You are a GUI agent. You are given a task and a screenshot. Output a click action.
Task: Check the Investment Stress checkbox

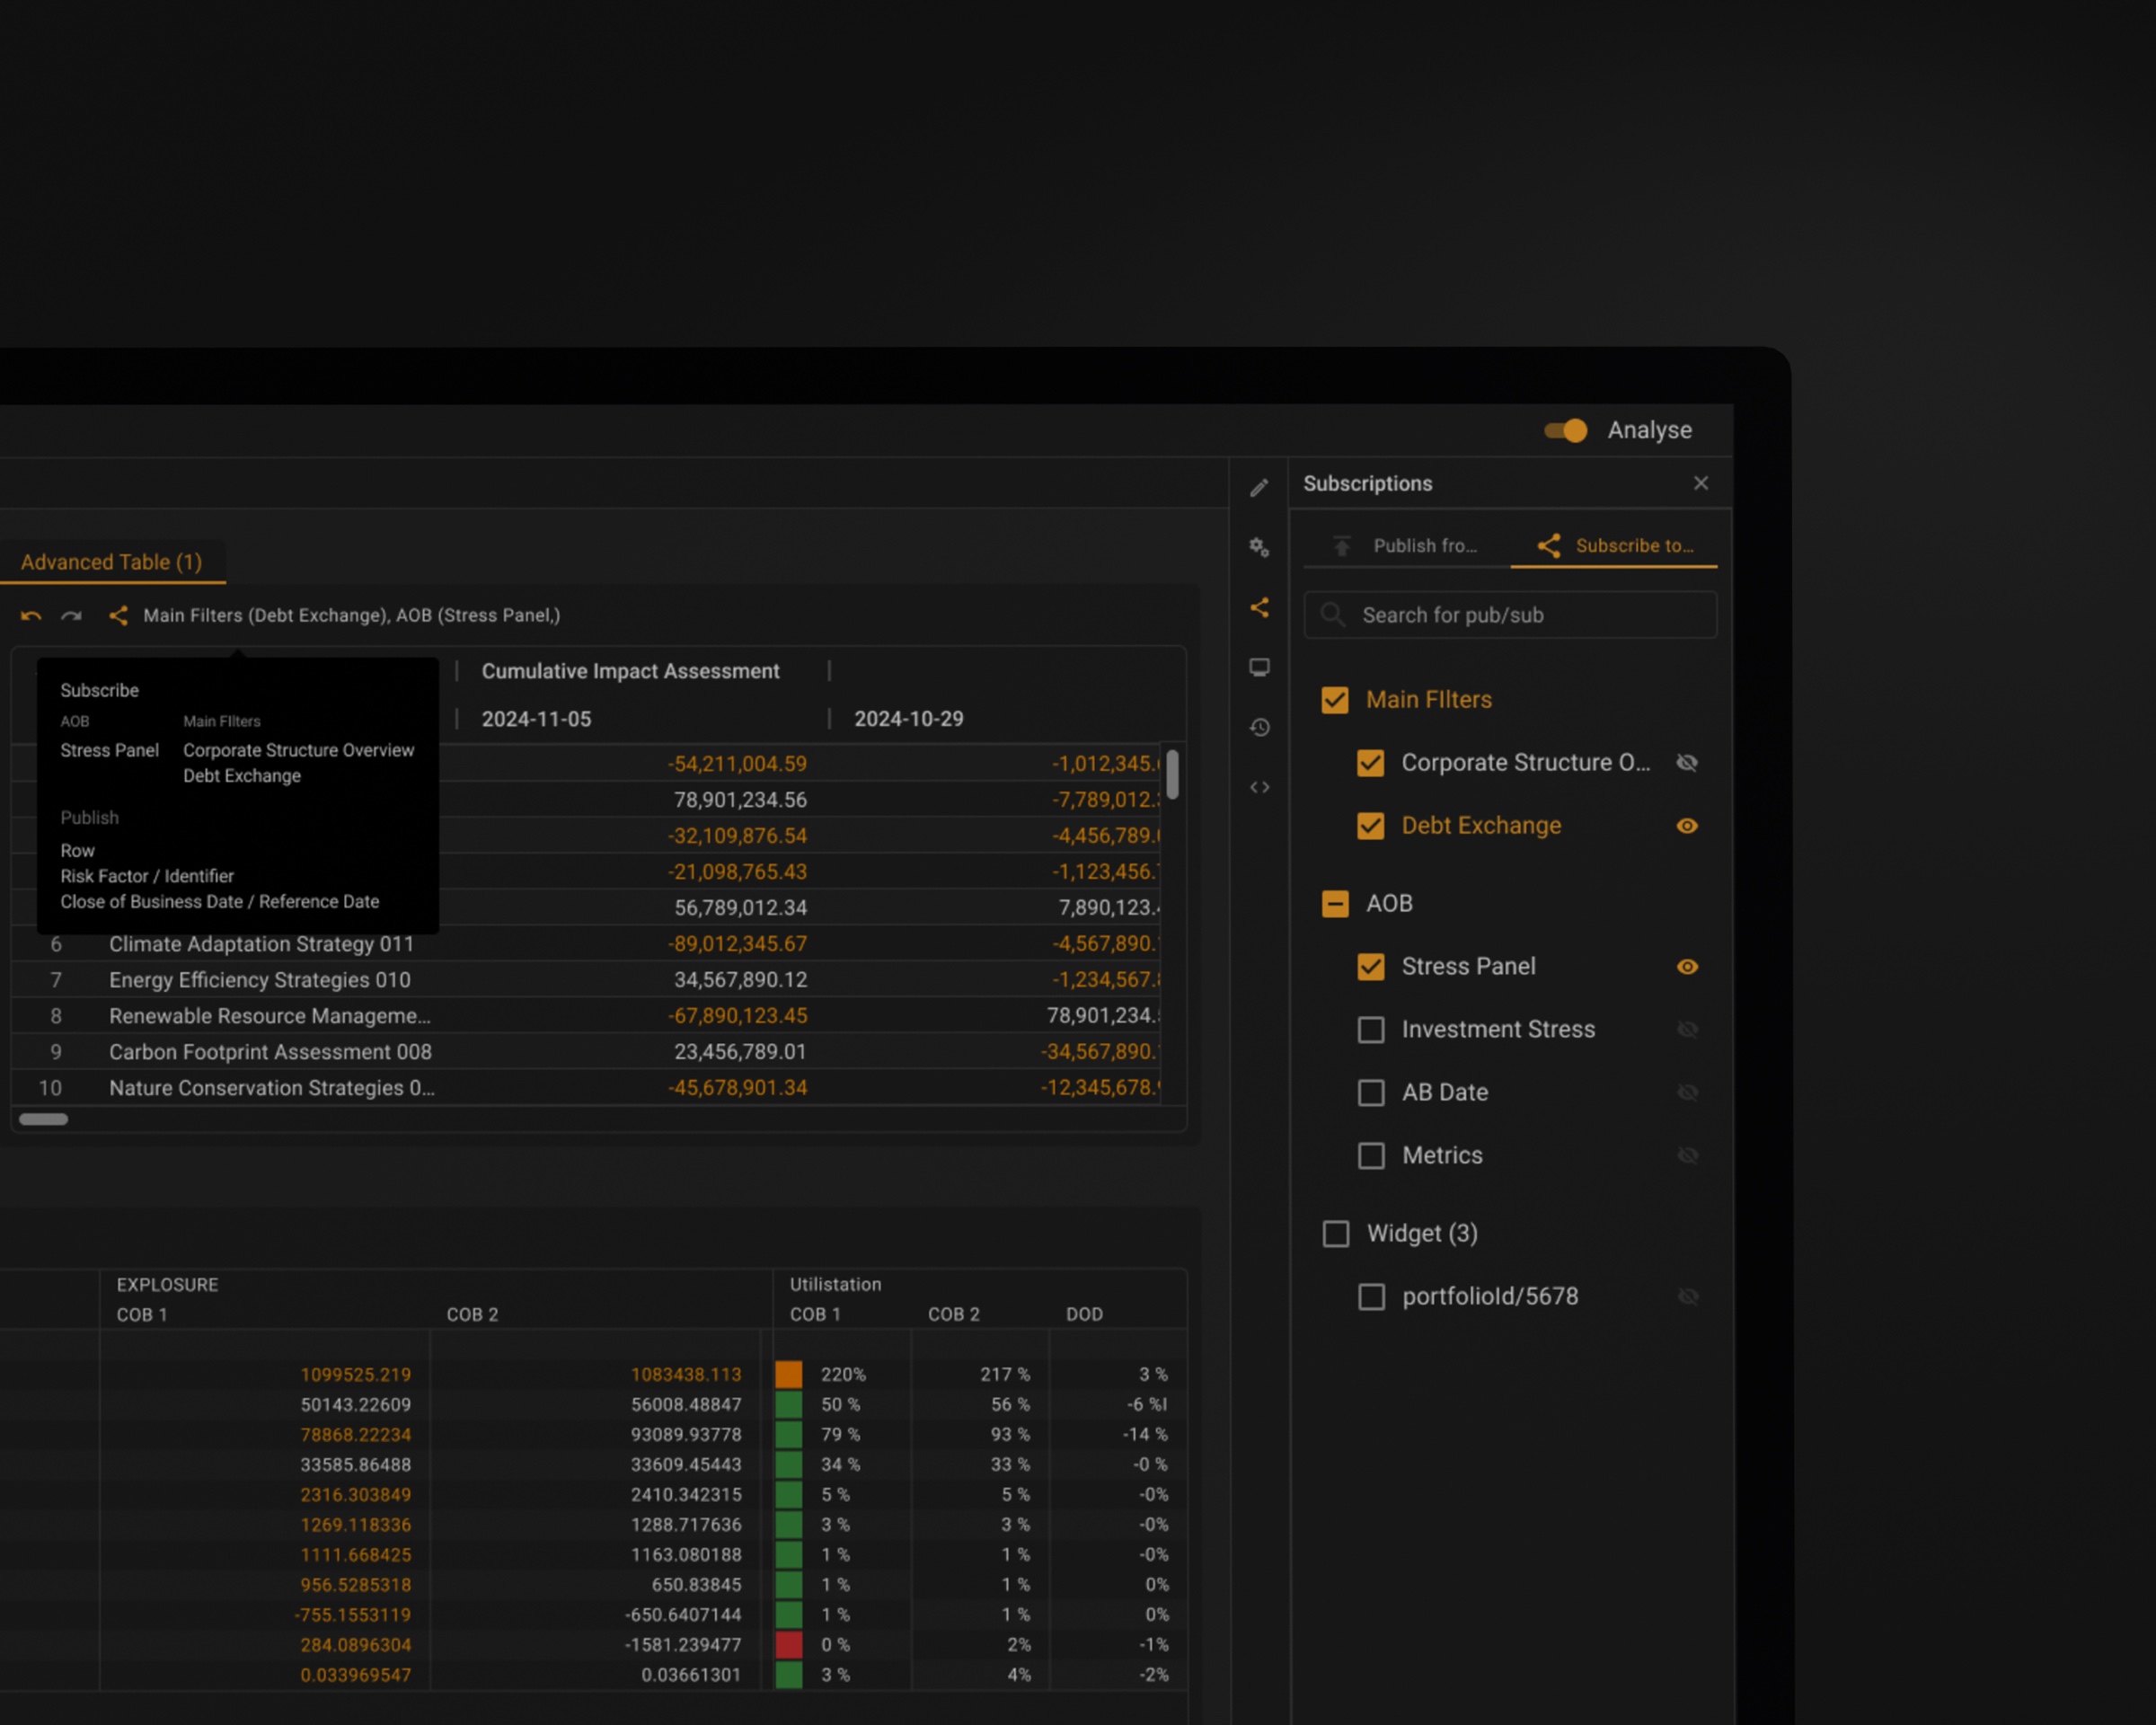[x=1371, y=1030]
